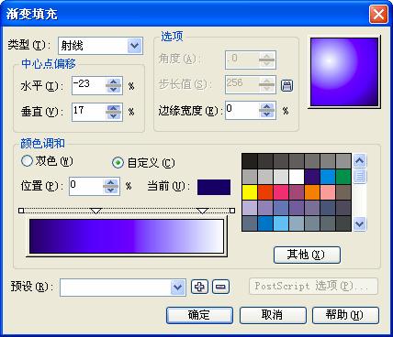This screenshot has height=337, width=393.
Task: Pick the orange palette swatch
Action: pos(312,192)
